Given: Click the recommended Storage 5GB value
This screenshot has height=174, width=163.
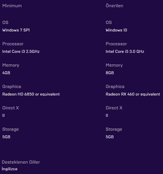Looking at the screenshot, I should tap(110, 137).
